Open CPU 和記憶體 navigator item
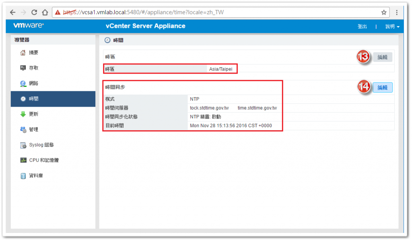The image size is (412, 241). pos(53,160)
